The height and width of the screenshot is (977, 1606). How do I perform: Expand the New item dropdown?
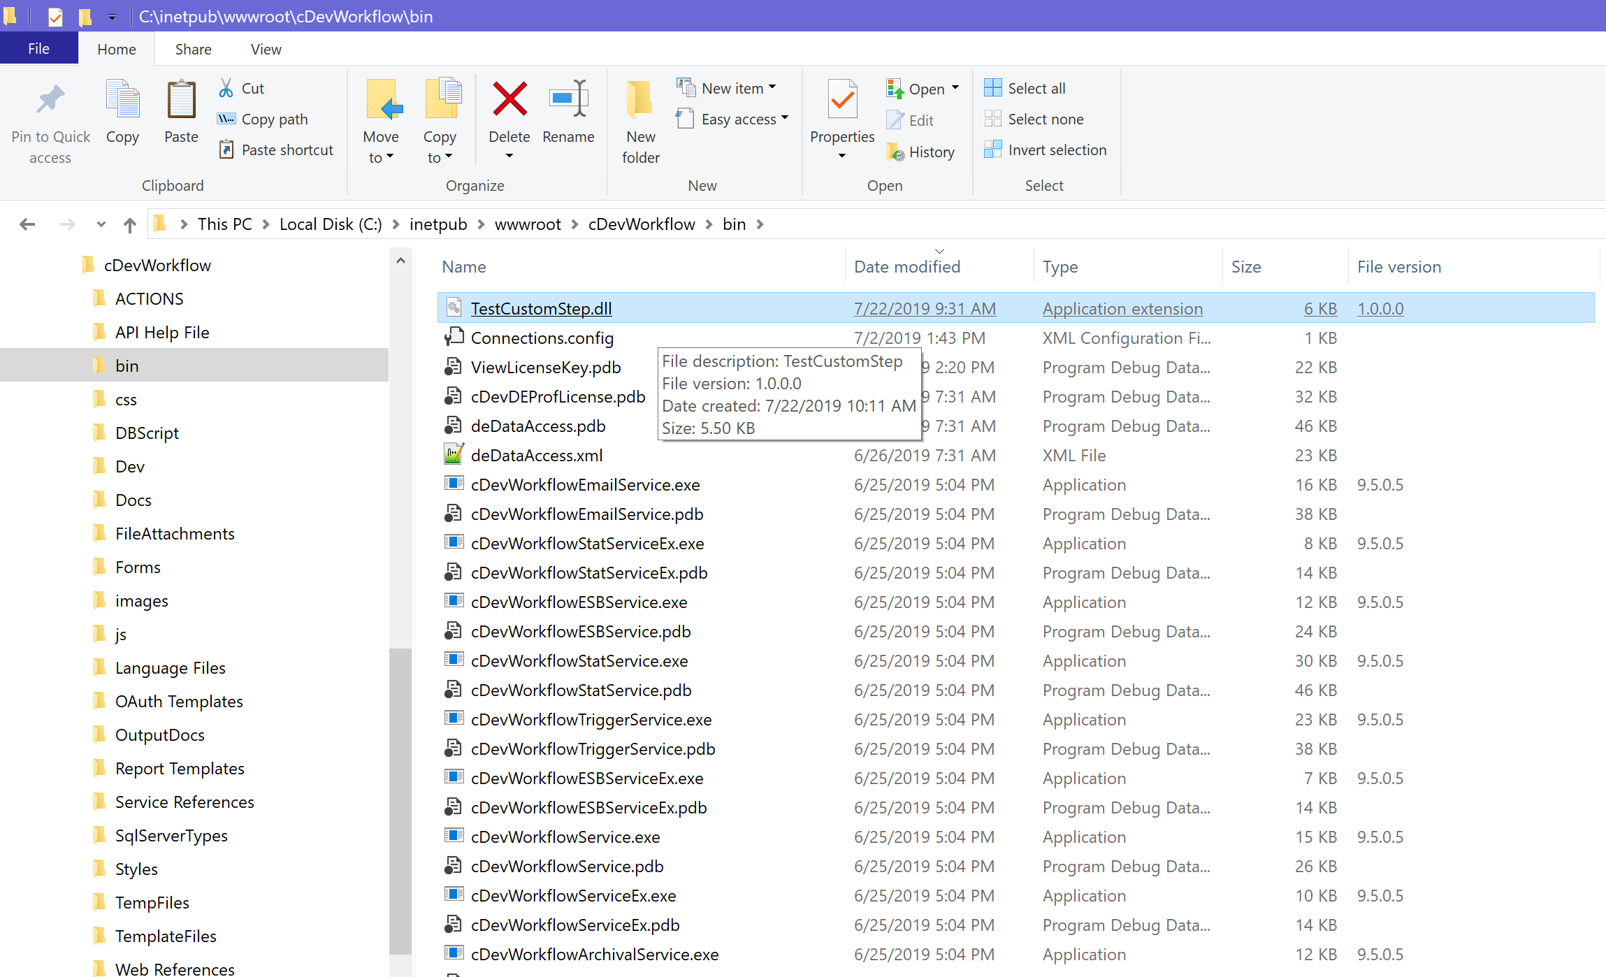[x=772, y=87]
